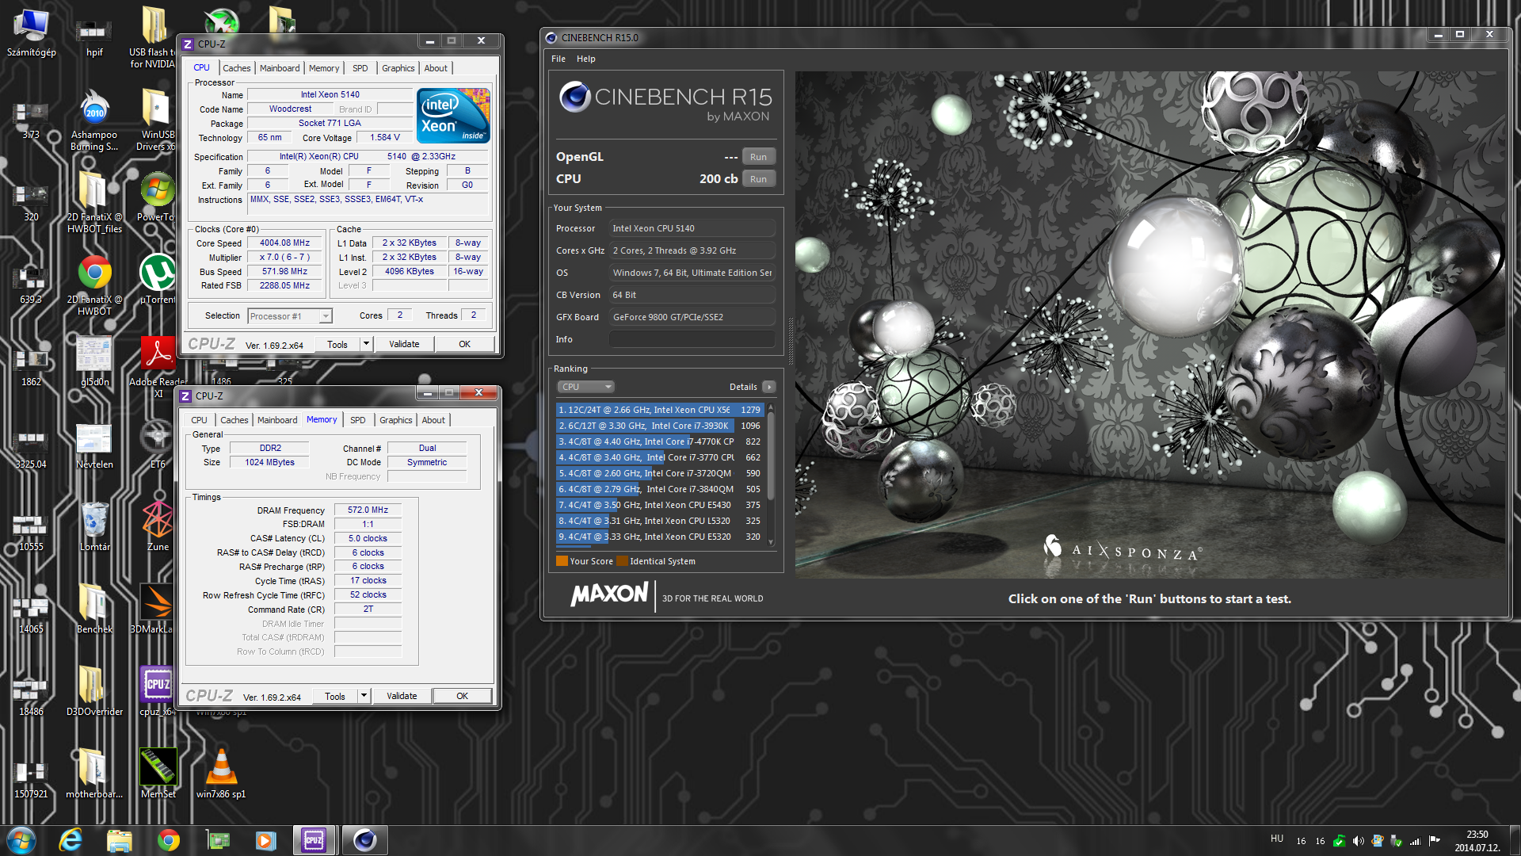The height and width of the screenshot is (856, 1521).
Task: Launch MemSet desktop icon
Action: [x=158, y=774]
